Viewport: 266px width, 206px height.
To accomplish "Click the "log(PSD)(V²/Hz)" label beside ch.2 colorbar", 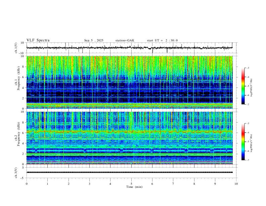I will (x=252, y=143).
